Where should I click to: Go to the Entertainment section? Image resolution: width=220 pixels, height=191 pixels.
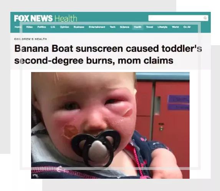point(97,27)
